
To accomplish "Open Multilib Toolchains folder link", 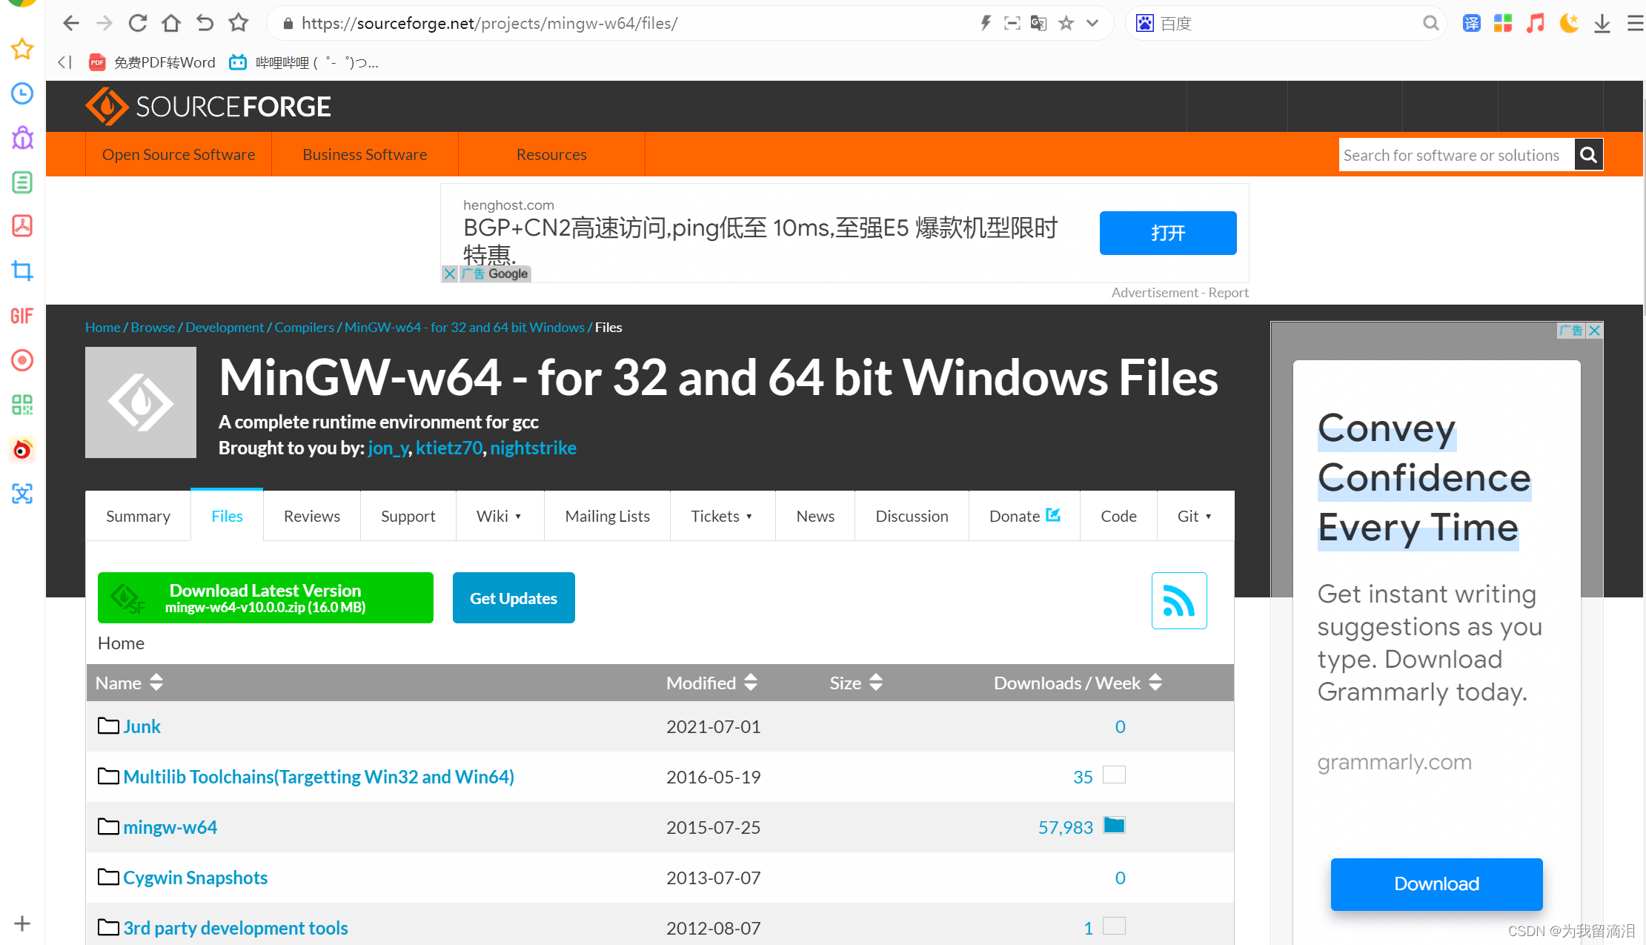I will click(319, 777).
